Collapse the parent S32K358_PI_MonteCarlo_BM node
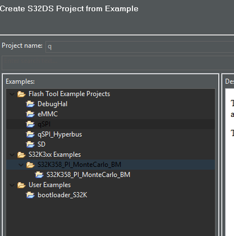The image size is (234, 236). click(x=21, y=165)
